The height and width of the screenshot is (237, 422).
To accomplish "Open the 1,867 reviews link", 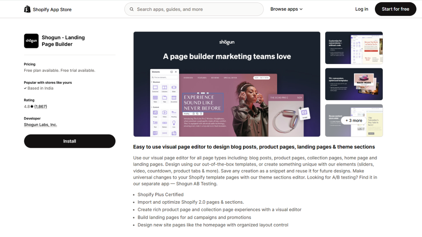I will (41, 106).
